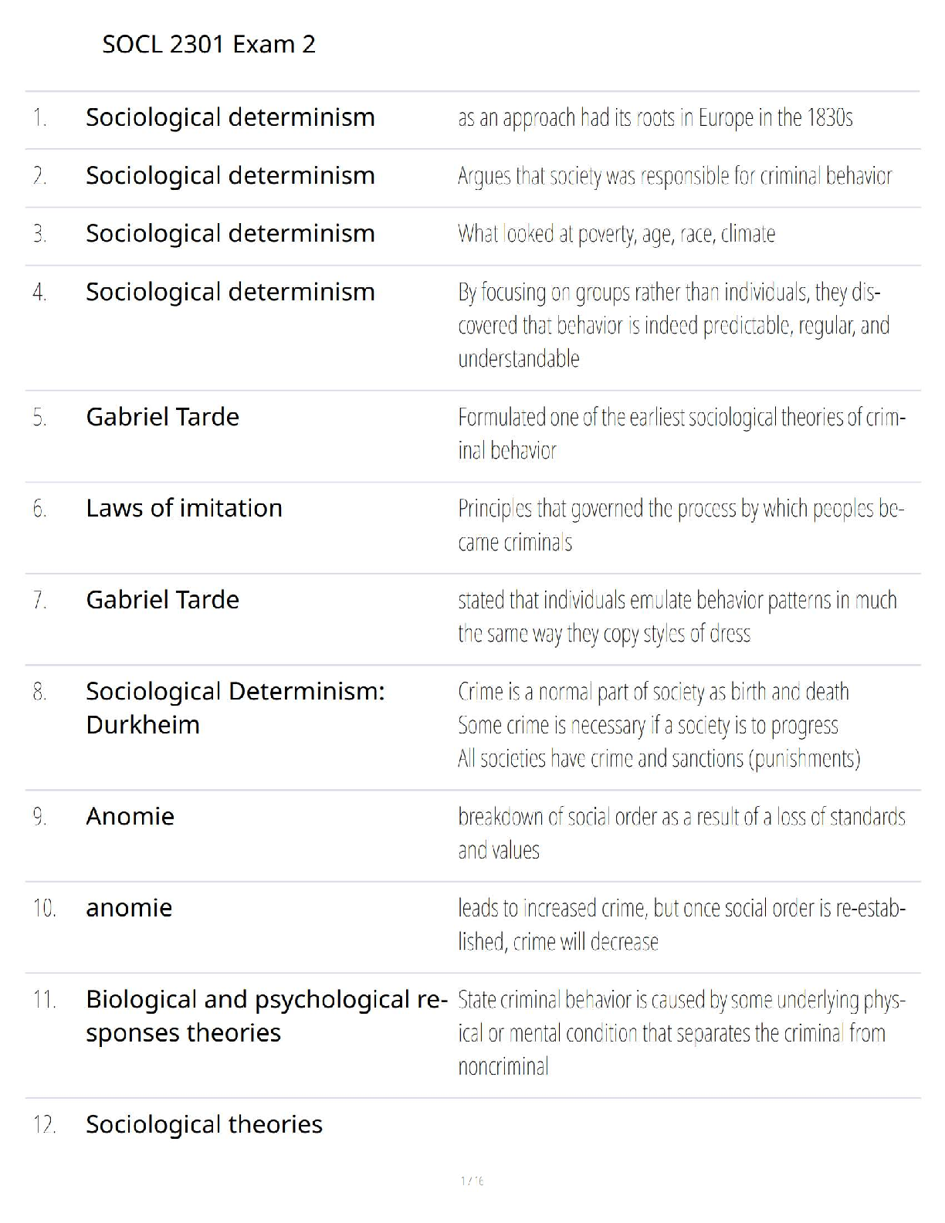Select the term "Laws of imitation"

click(184, 508)
